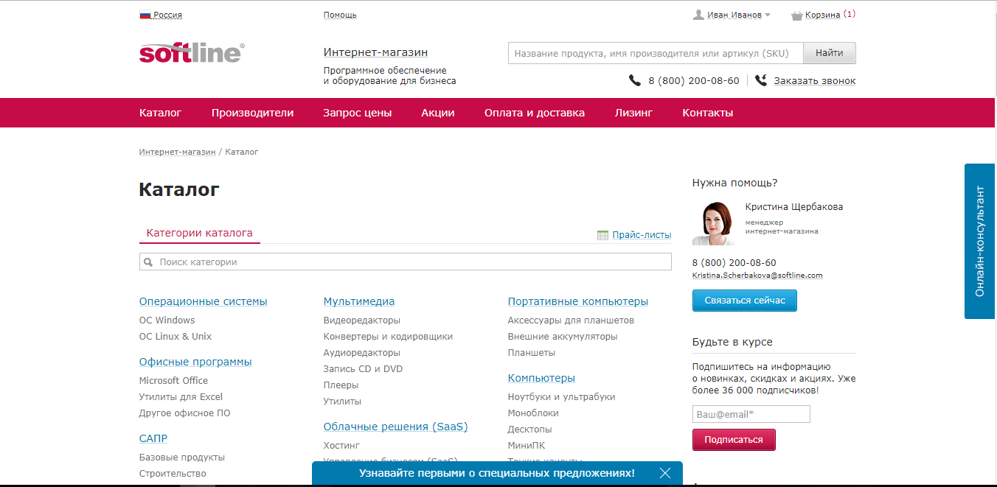Click the magnifier icon in category search
This screenshot has width=997, height=487.
coord(148,262)
